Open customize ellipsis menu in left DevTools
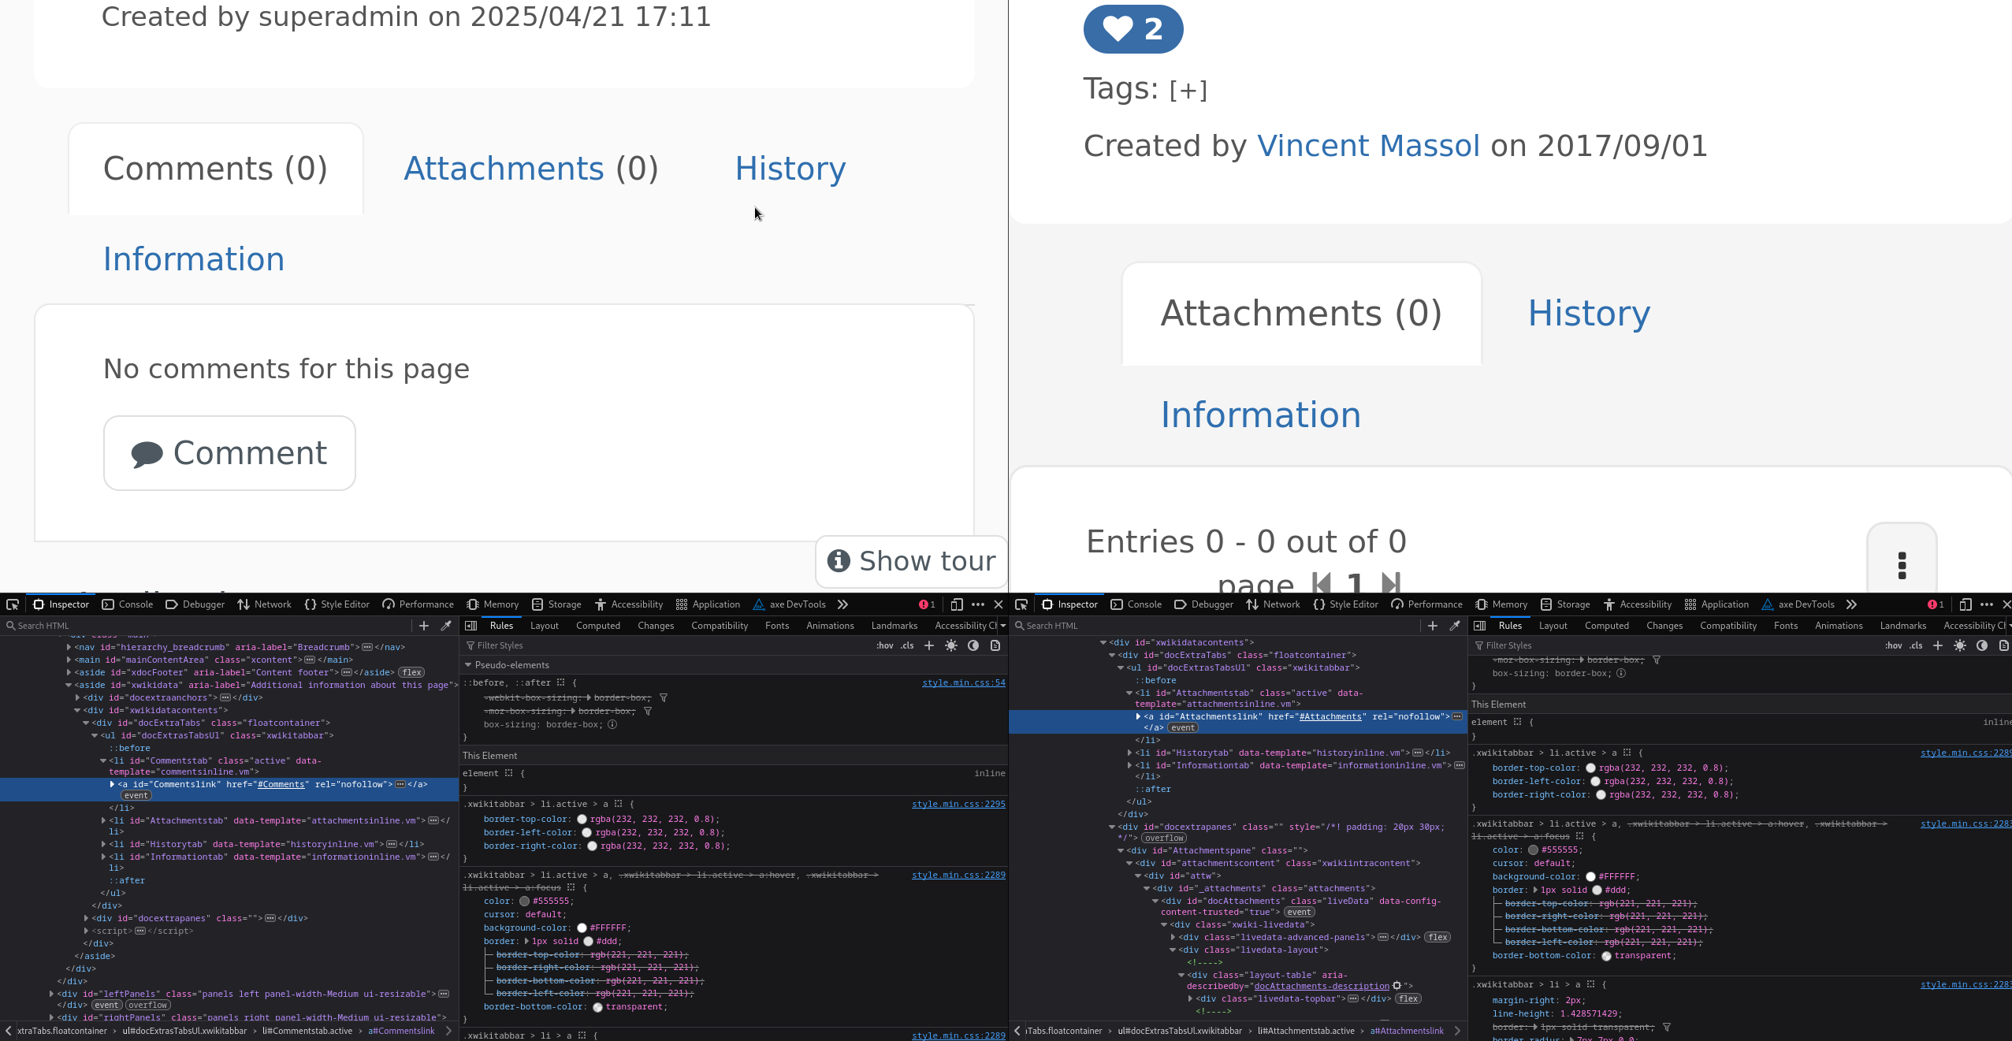Screen dimensions: 2012x1041 click(x=978, y=604)
